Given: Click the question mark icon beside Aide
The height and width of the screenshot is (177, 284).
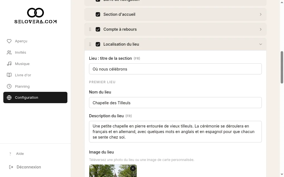Looking at the screenshot, I should pos(10,154).
